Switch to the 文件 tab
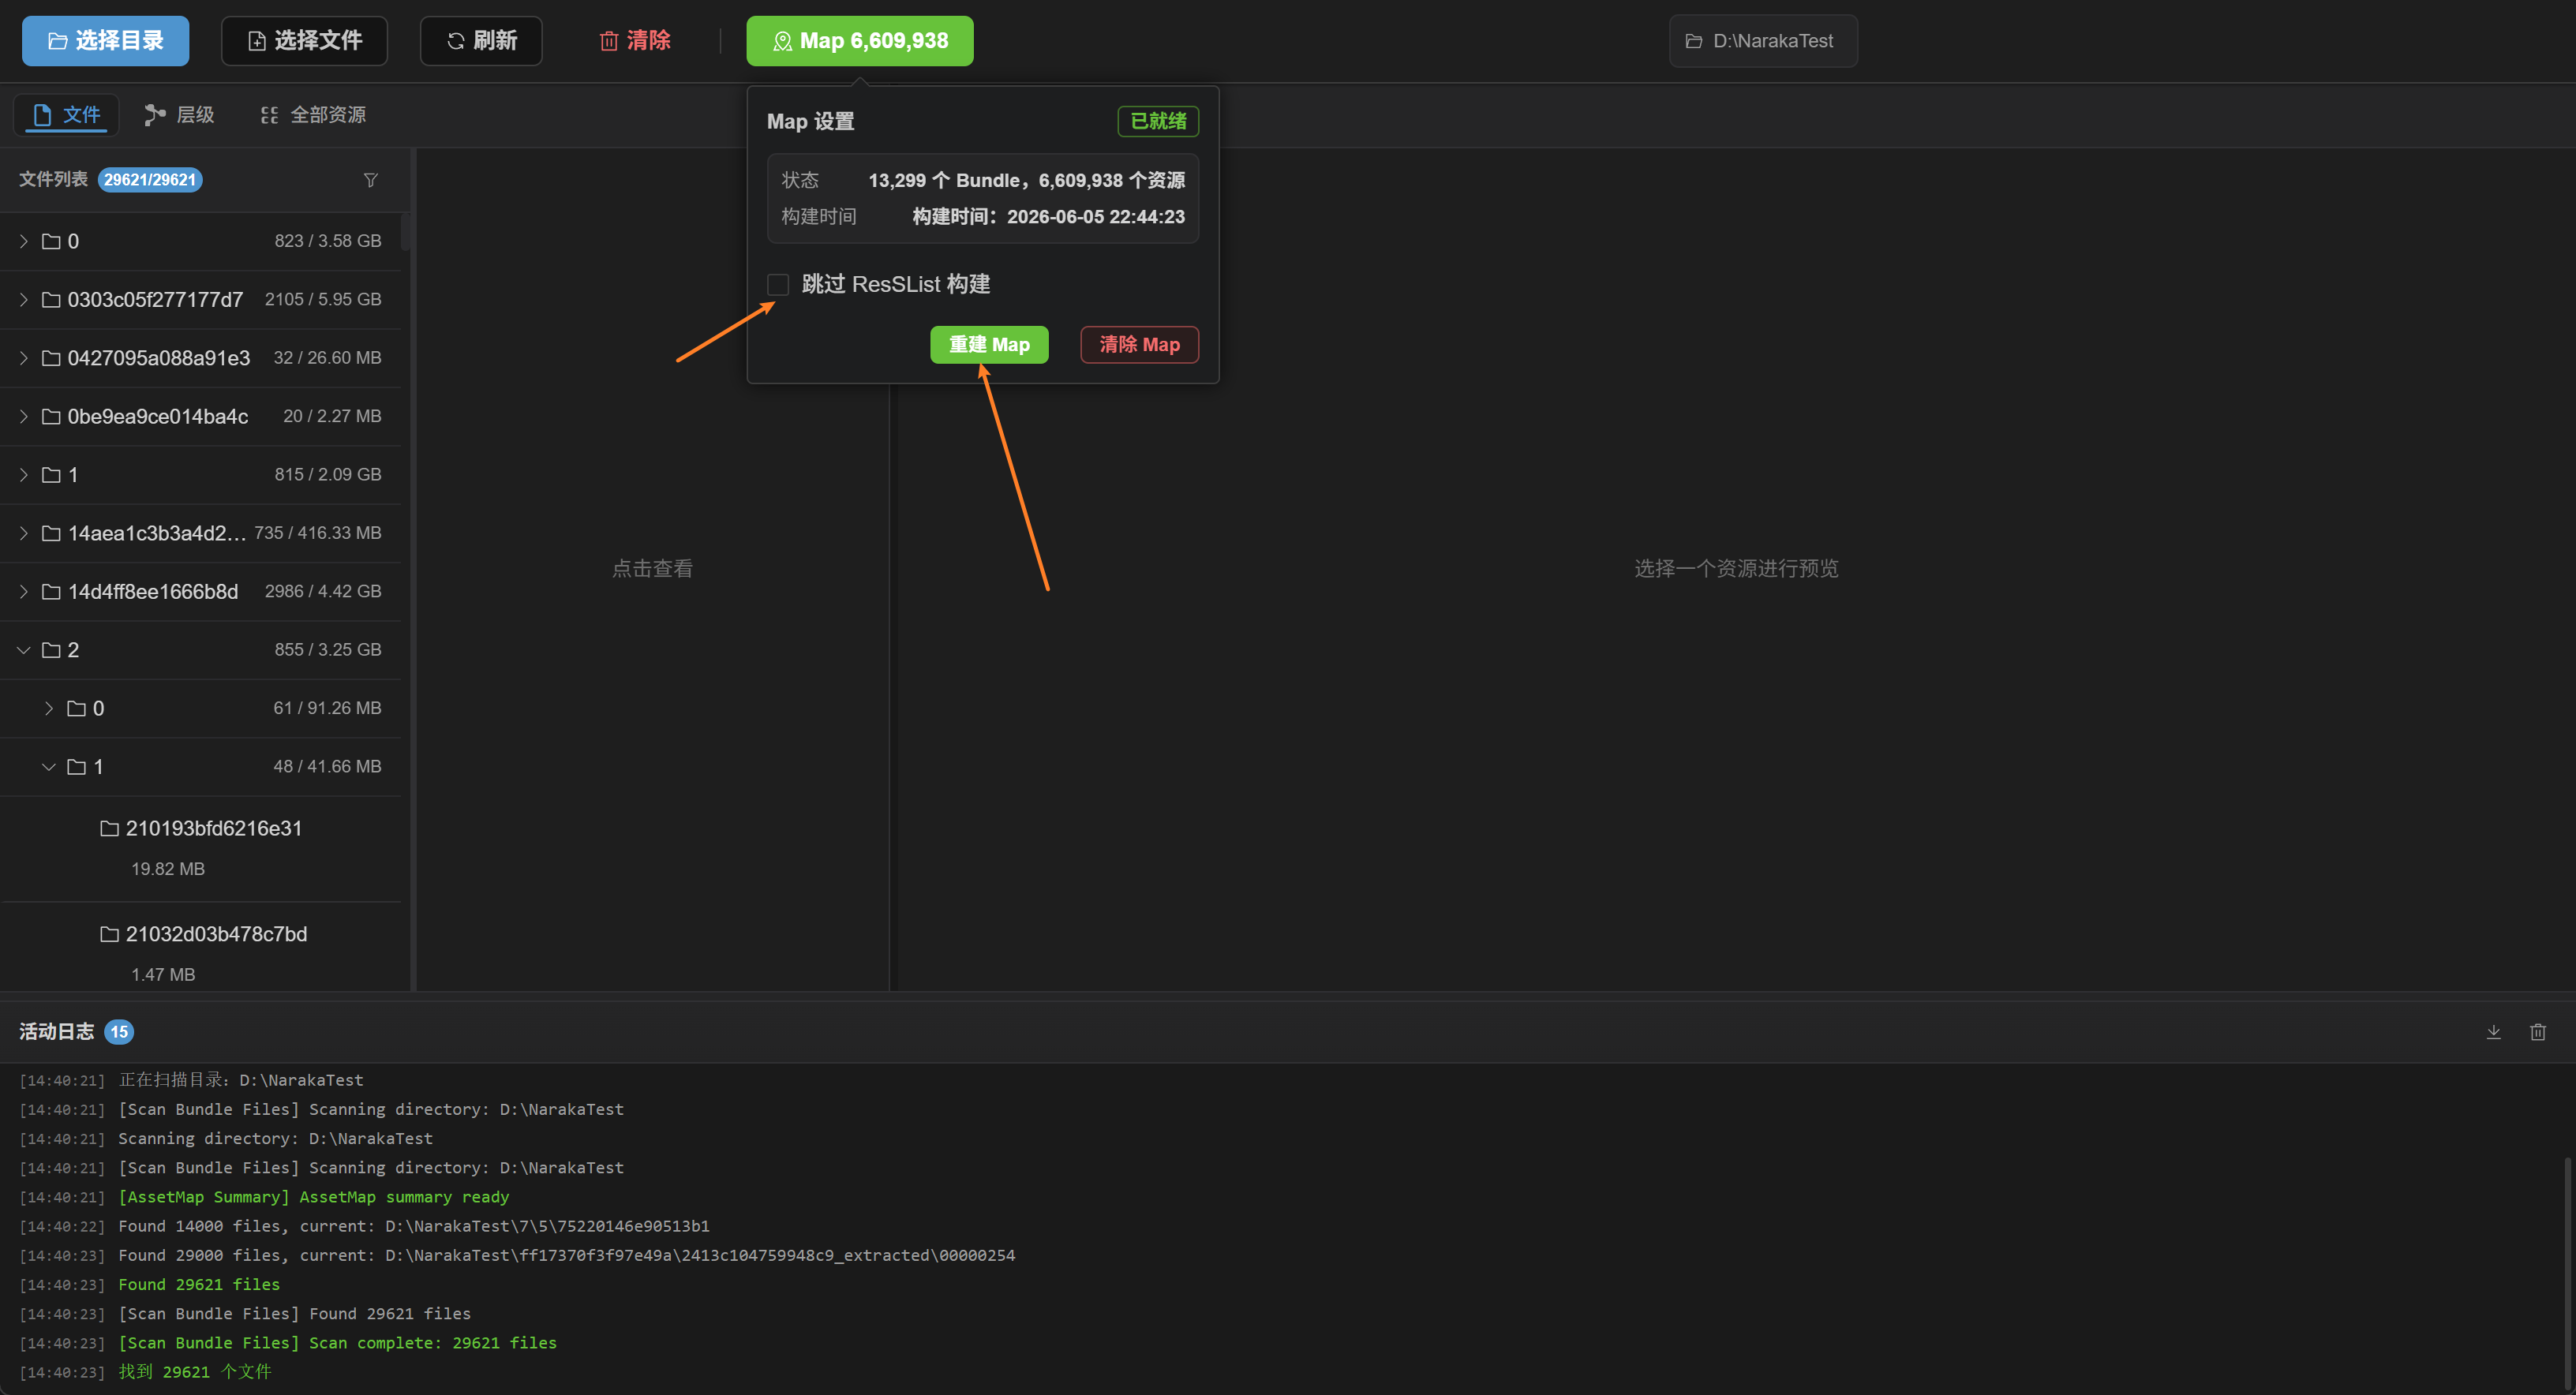 tap(66, 115)
